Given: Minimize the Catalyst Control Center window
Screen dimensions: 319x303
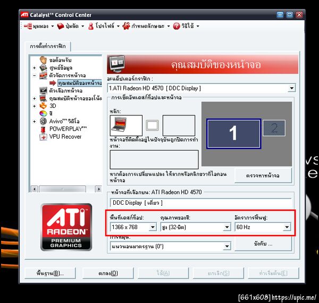Looking at the screenshot, I should [280, 15].
